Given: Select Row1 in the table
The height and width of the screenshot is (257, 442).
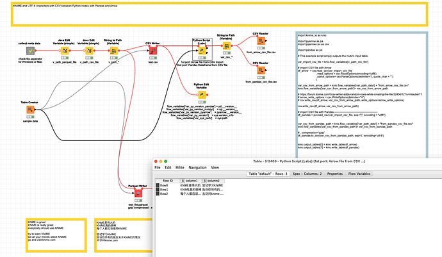Looking at the screenshot, I should [164, 190].
